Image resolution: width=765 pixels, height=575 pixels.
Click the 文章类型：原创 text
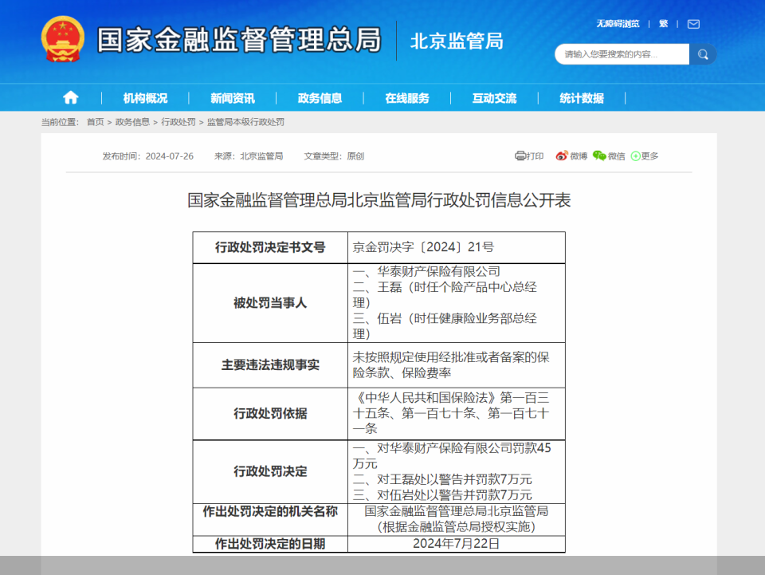click(x=334, y=156)
